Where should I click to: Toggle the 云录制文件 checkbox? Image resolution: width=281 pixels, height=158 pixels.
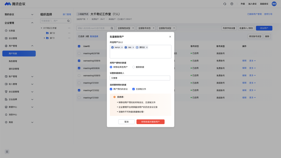[x=133, y=89]
